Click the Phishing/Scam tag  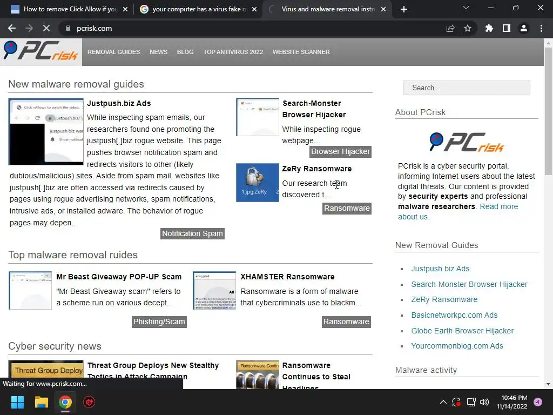[159, 322]
